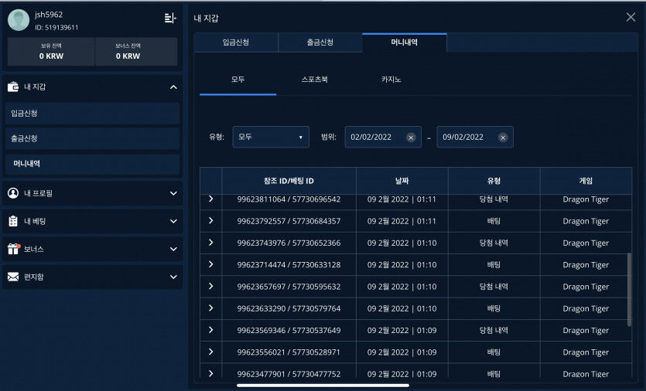Open 머니내역 in the sidebar
The width and height of the screenshot is (646, 391).
(93, 164)
